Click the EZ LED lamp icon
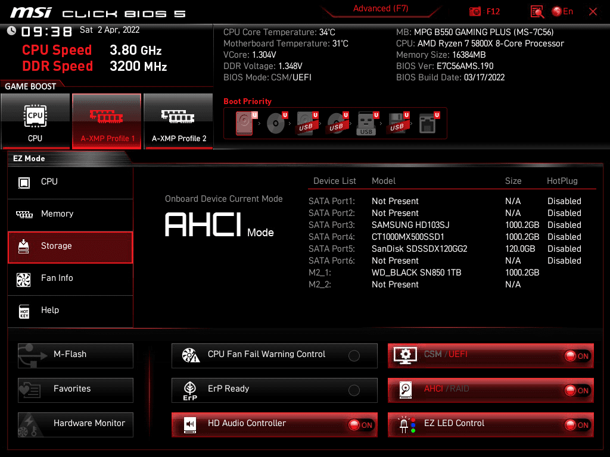This screenshot has height=457, width=610. 406,425
